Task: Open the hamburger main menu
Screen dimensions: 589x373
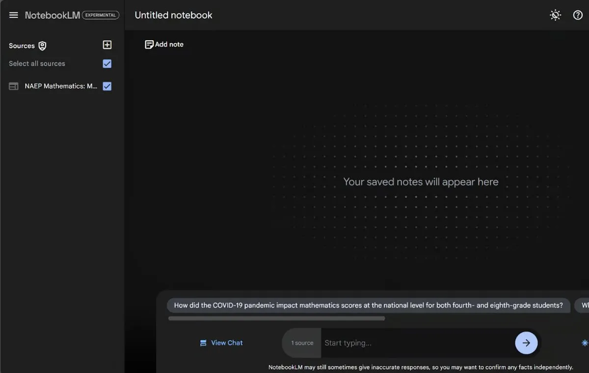Action: tap(14, 15)
